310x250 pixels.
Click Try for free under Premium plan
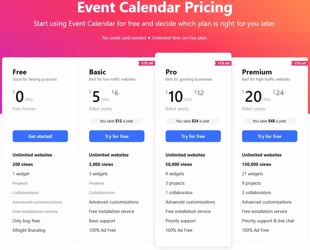click(269, 136)
